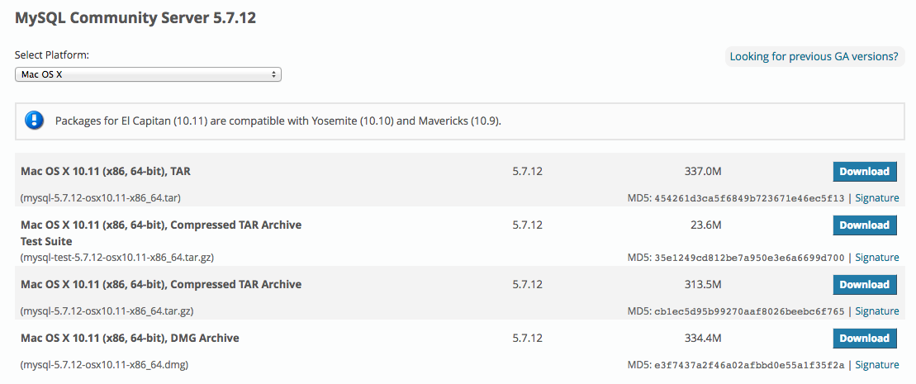Open Looking for previous GA versions link

[814, 56]
